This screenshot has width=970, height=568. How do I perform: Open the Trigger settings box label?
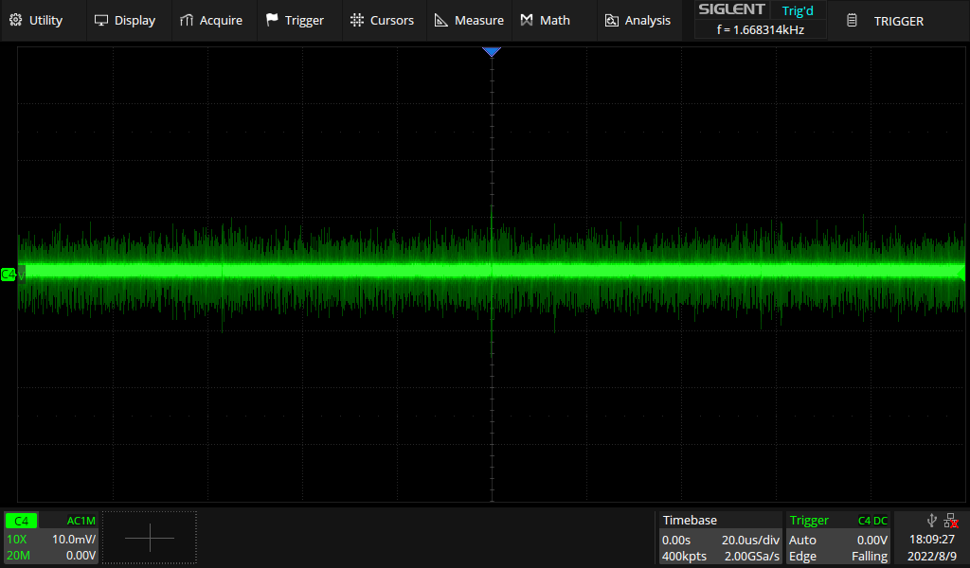pos(809,521)
